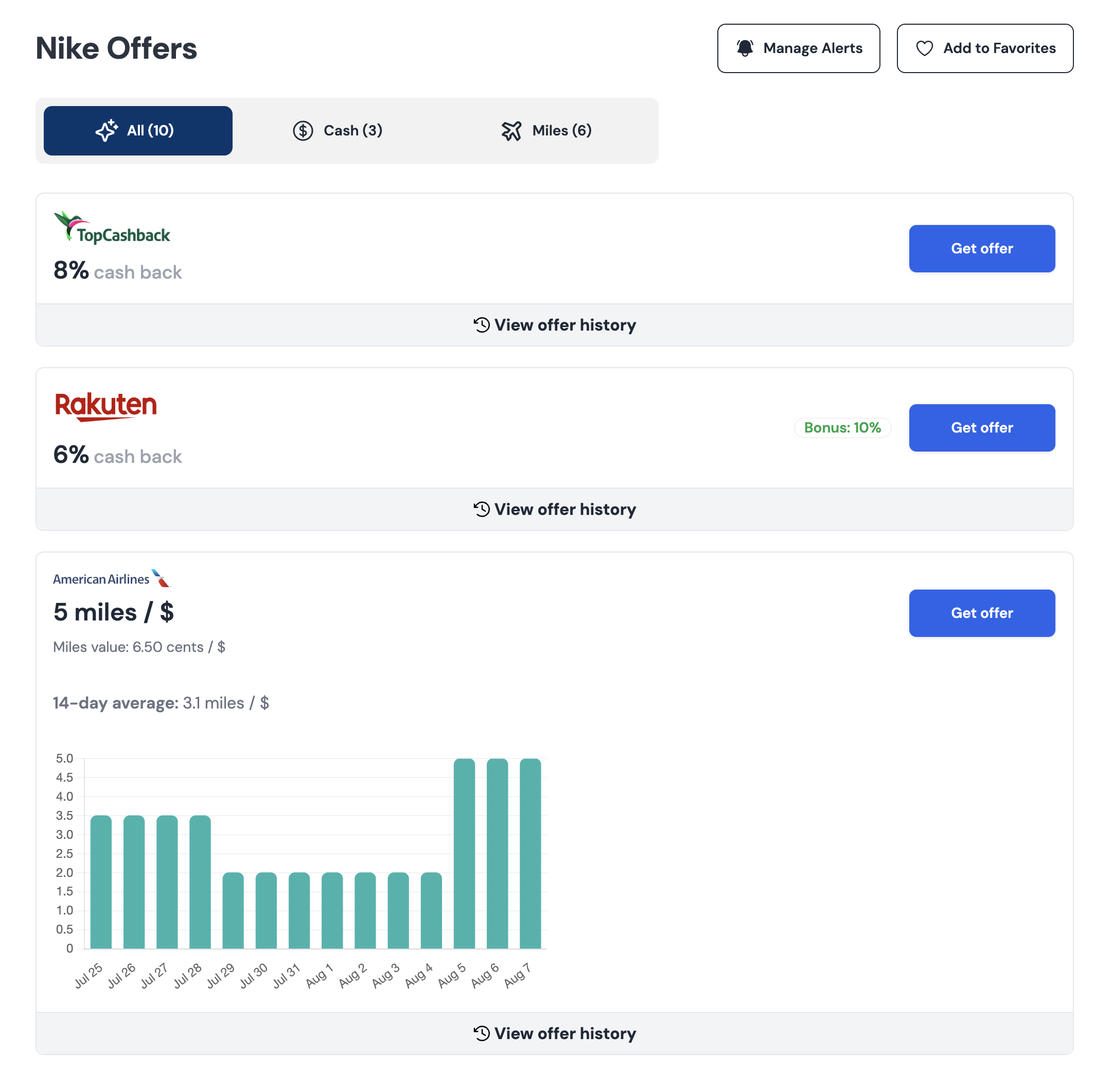This screenshot has height=1070, width=1094.
Task: Add Nike to Favorites
Action: coord(984,48)
